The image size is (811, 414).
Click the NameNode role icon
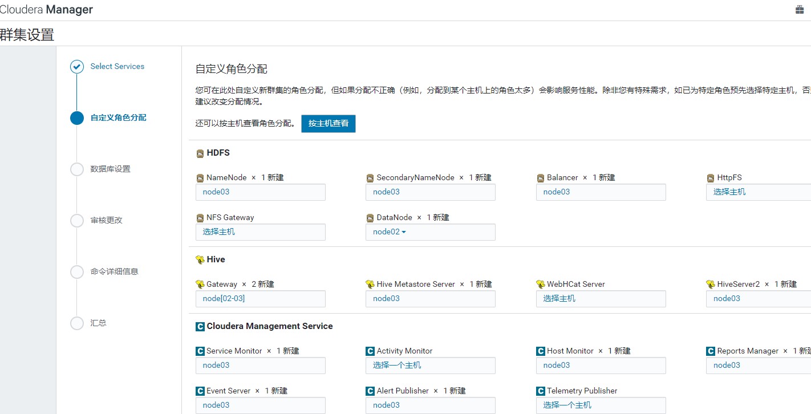click(200, 178)
